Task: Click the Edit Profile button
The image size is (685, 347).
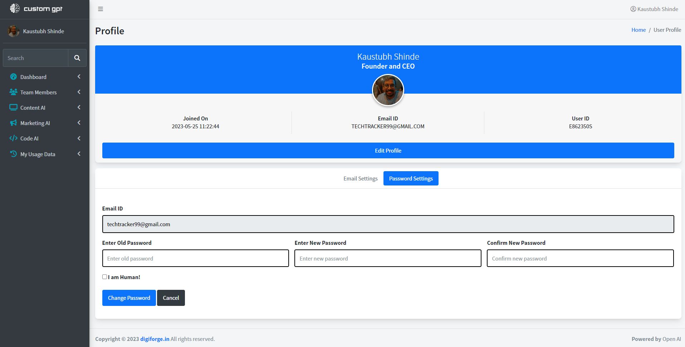Action: pyautogui.click(x=388, y=150)
